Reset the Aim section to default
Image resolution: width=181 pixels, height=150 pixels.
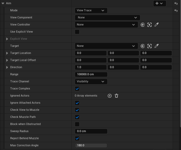pos(176,3)
